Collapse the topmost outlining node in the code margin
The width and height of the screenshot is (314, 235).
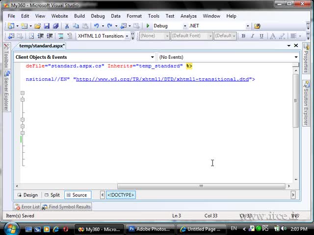coord(23,93)
